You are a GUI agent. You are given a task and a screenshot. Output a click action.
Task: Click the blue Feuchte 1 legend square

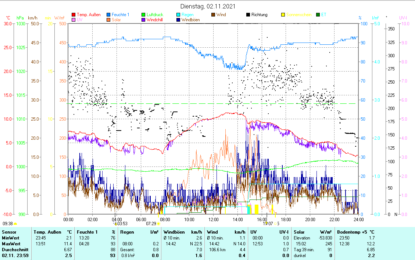(x=109, y=15)
